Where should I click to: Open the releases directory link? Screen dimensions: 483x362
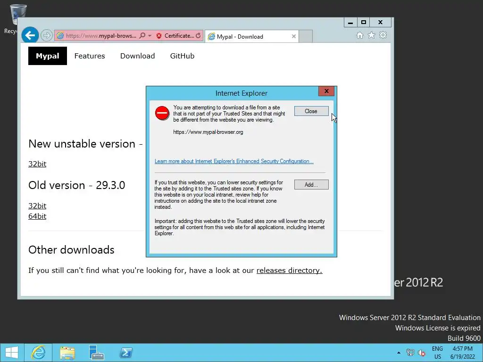pyautogui.click(x=289, y=270)
